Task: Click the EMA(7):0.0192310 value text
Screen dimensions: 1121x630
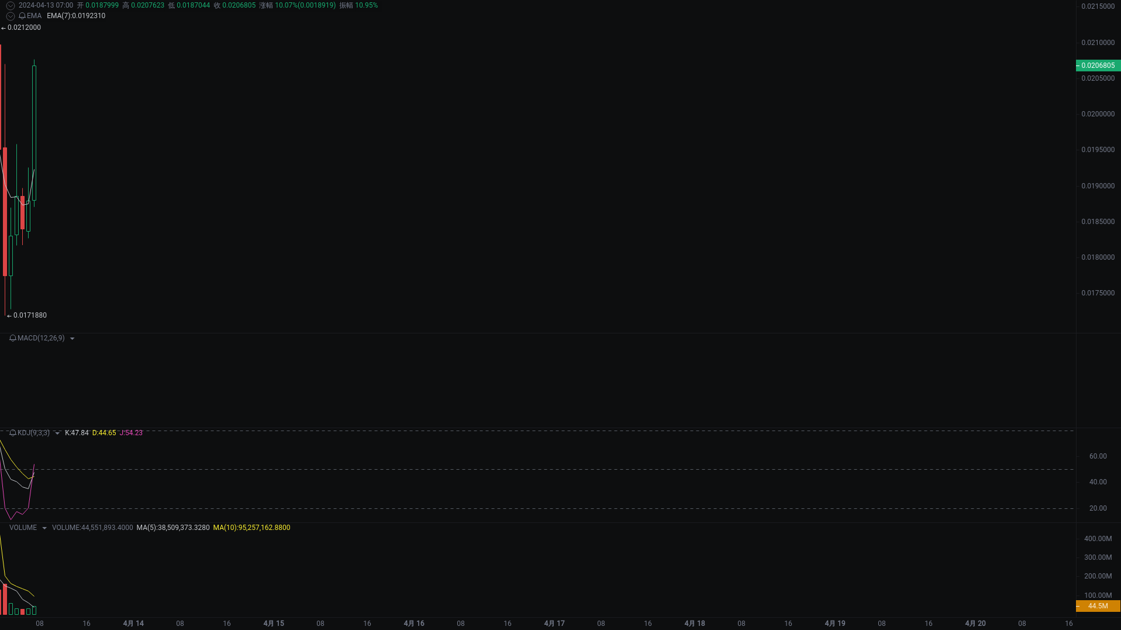Action: click(x=76, y=16)
